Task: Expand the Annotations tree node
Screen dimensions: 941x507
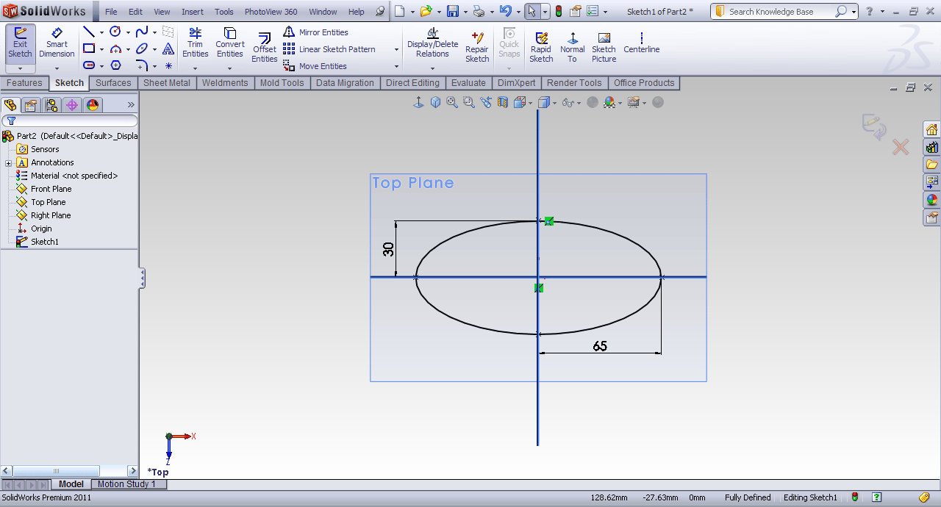Action: click(x=8, y=162)
